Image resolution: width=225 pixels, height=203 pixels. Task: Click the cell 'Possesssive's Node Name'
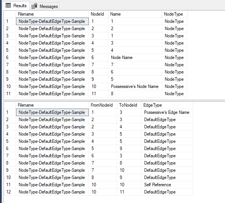(x=135, y=86)
